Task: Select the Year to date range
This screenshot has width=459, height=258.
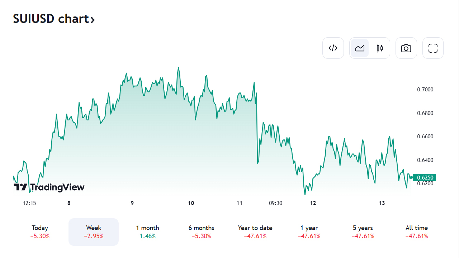Action: pos(255,232)
